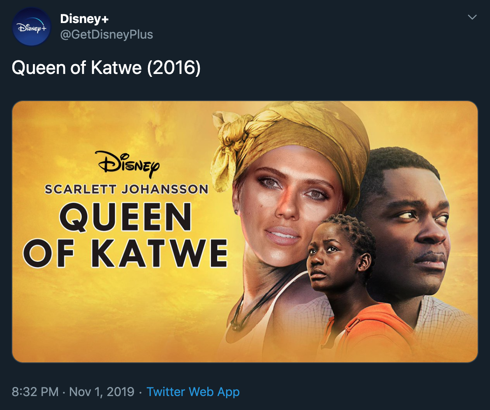Click the "SCARLETT JOHANSSON" credit on poster
Viewport: 490px width, 410px height.
pos(126,189)
